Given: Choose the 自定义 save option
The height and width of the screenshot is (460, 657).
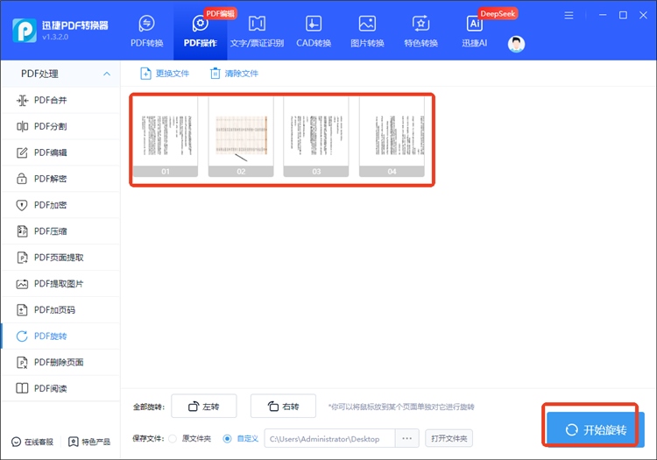Looking at the screenshot, I should (227, 439).
